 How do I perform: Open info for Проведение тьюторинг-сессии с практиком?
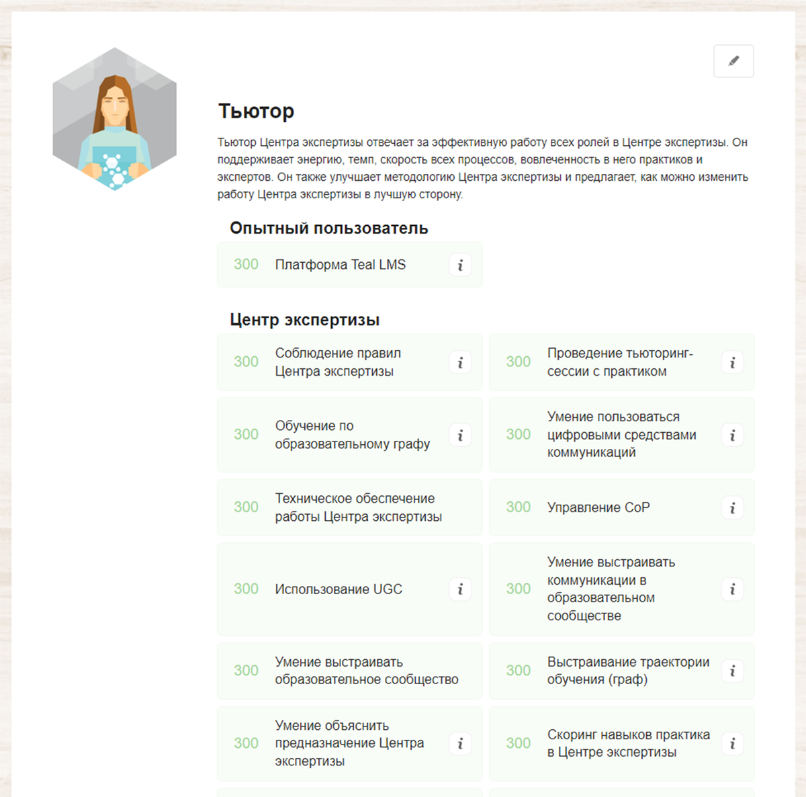(x=733, y=362)
